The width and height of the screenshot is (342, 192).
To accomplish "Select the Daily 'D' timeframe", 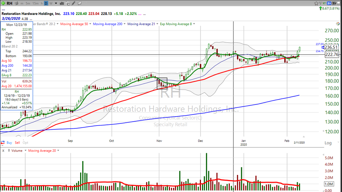I will [x=46, y=4].
